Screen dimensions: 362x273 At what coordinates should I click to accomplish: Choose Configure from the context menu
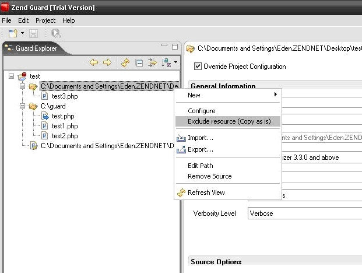[x=228, y=111]
